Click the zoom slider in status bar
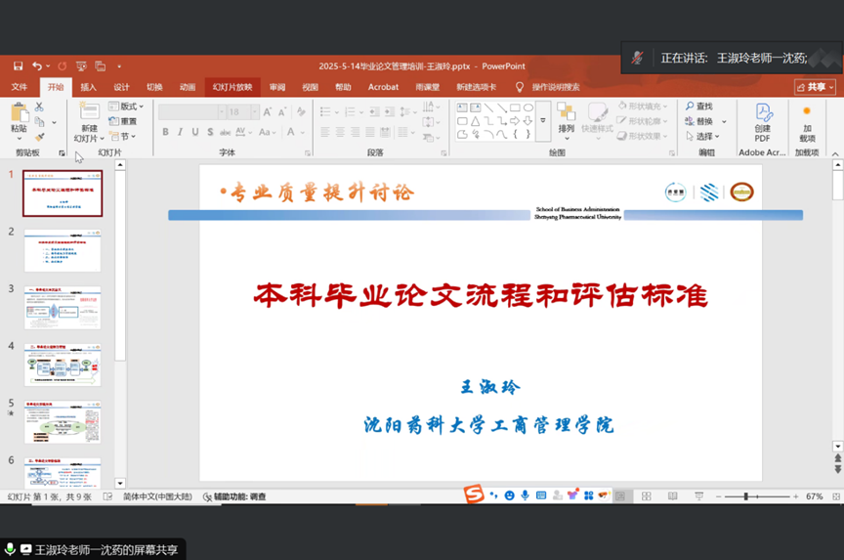Screen dimensions: 844x560 coord(745,496)
